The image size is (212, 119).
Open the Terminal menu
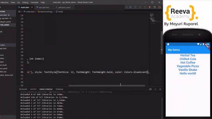tap(34, 2)
